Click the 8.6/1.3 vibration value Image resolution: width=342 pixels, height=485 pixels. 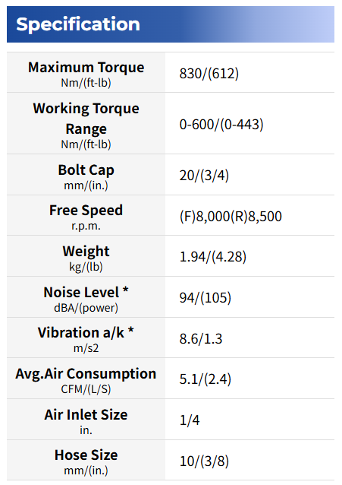[201, 339]
